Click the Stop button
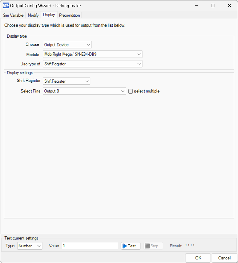The image size is (238, 263). 154,246
